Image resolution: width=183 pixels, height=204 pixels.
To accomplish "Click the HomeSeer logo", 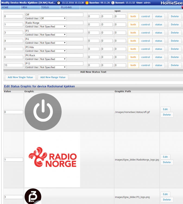I will coord(172,3).
